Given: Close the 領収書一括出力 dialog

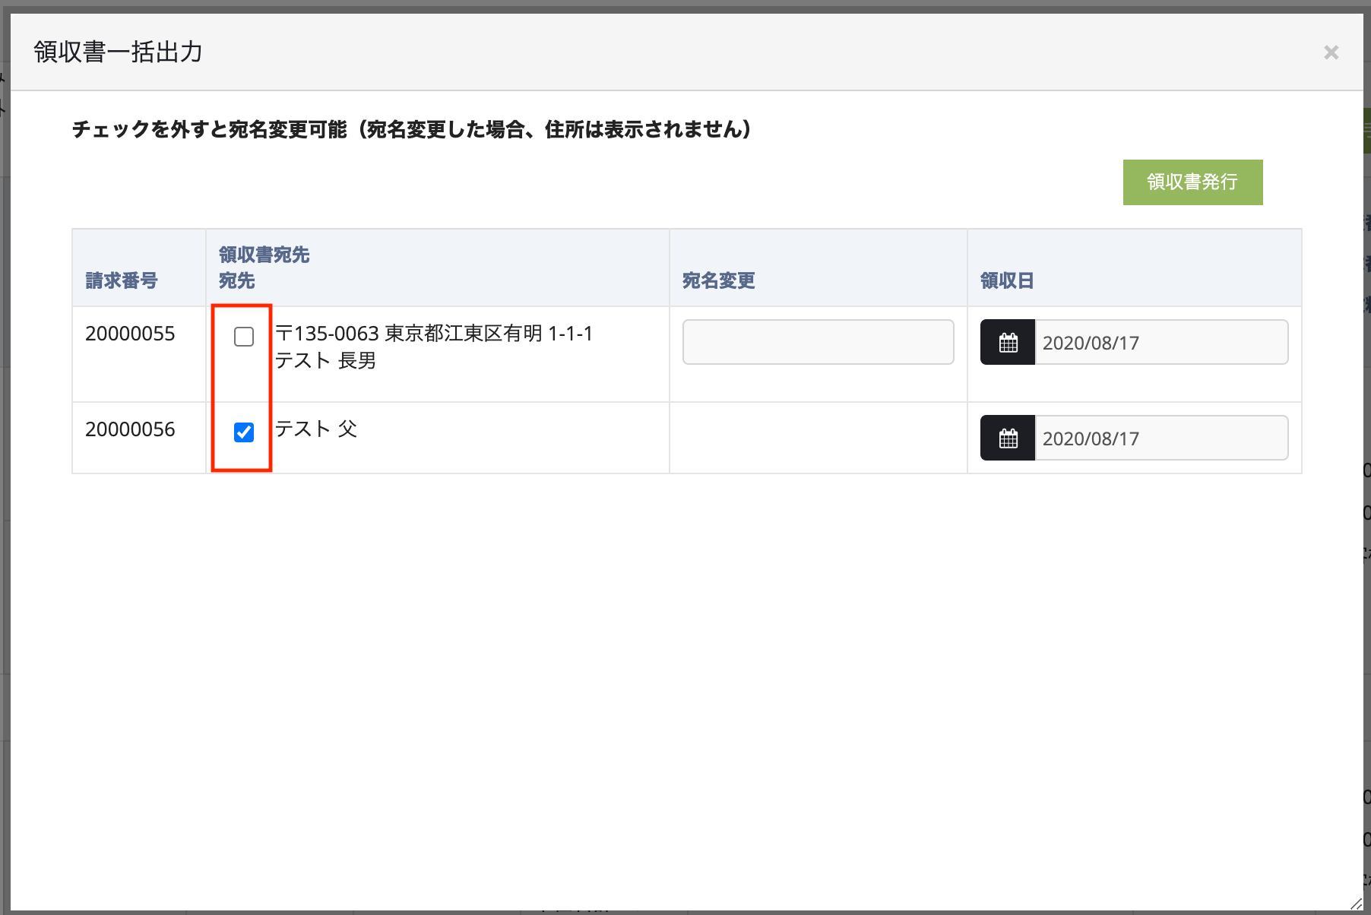Looking at the screenshot, I should point(1331,52).
